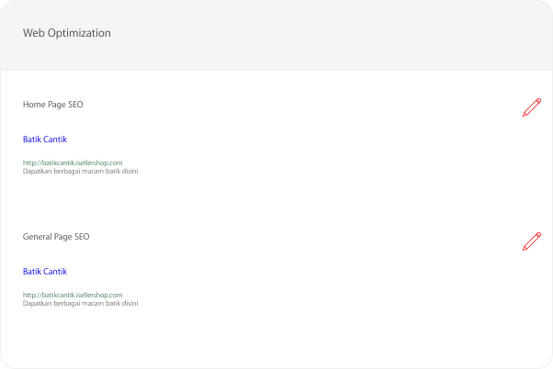The image size is (553, 369).
Task: Select the Home Page SEO description text
Action: [x=81, y=171]
